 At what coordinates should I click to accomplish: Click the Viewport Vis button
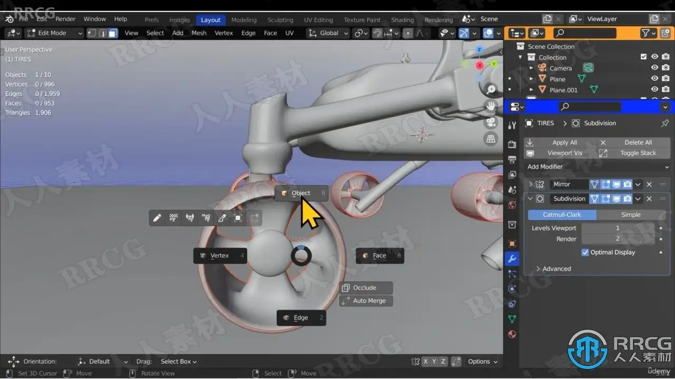pyautogui.click(x=560, y=153)
